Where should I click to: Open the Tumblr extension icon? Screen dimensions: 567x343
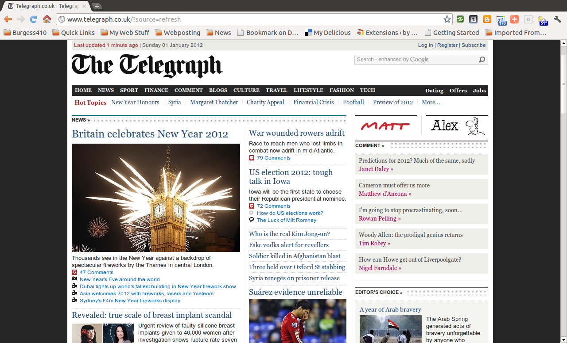(x=474, y=19)
